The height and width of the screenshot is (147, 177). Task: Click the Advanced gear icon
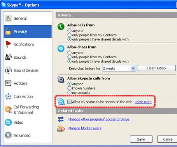tap(8, 135)
